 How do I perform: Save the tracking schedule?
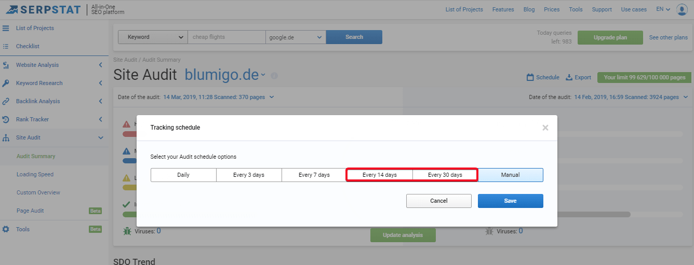(x=511, y=201)
